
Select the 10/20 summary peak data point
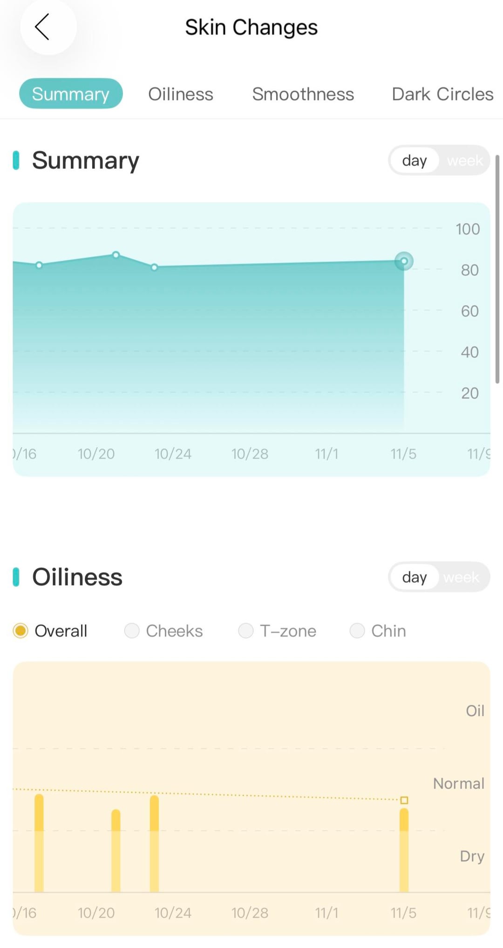click(x=116, y=255)
